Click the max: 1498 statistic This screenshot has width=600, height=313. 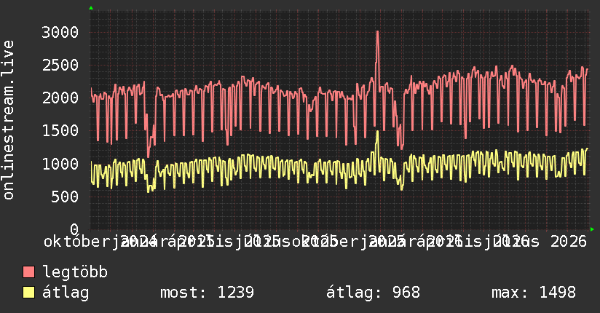click(534, 293)
